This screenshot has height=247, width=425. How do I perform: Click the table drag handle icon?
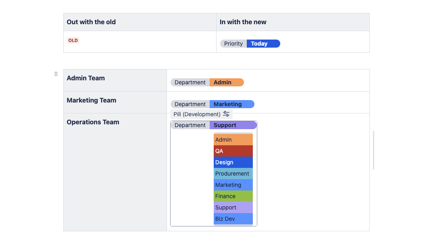point(56,74)
